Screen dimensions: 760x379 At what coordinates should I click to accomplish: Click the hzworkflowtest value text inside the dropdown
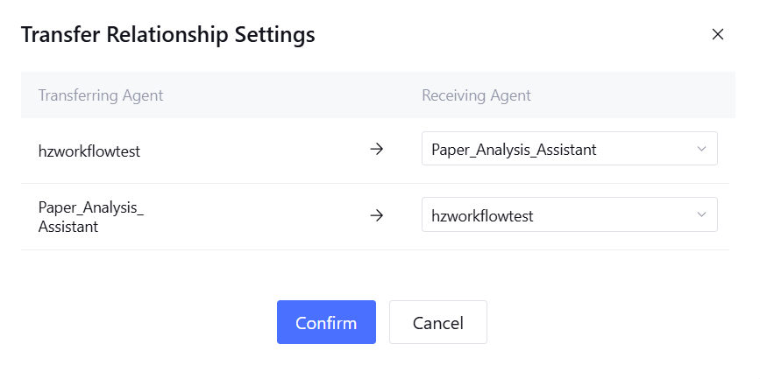click(483, 215)
